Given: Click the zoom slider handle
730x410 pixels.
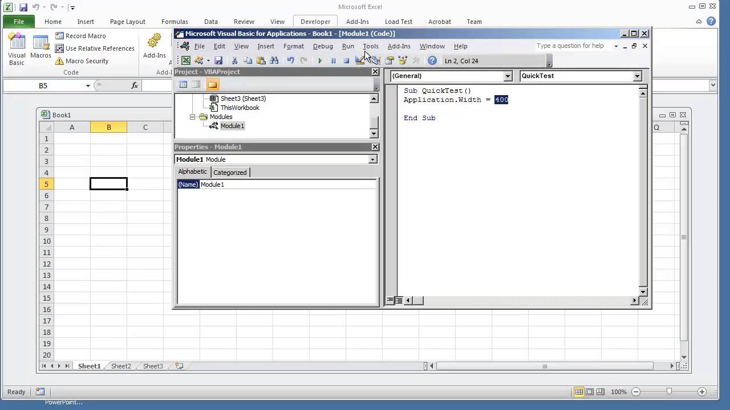Looking at the screenshot, I should [x=669, y=392].
